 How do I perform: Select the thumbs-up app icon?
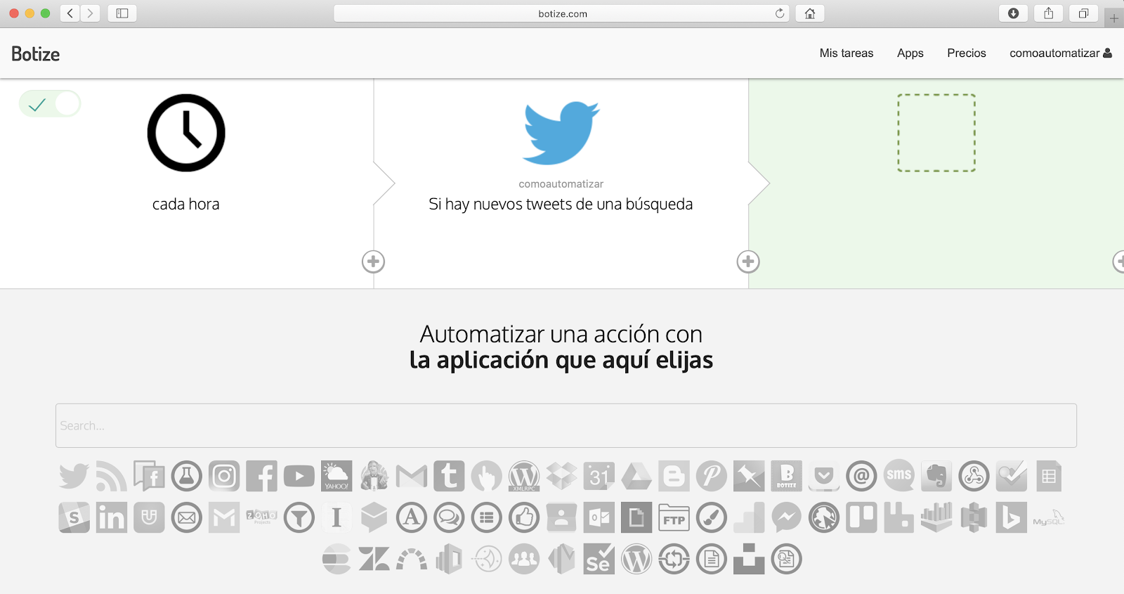tap(524, 518)
